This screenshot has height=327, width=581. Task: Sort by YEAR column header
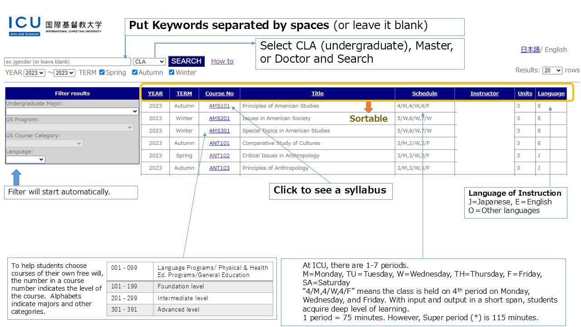pos(155,94)
